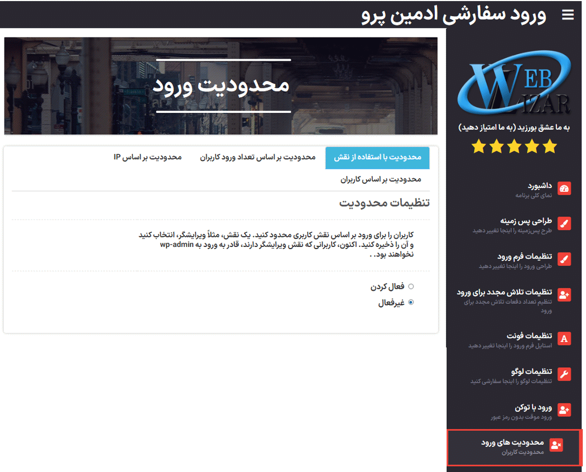Screen dimensions: 586x472
Task: Click the تنظیمات لوگو wrench icon
Action: 564,374
